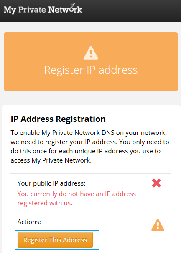Click the Actions label
This screenshot has height=253, width=181.
click(29, 222)
